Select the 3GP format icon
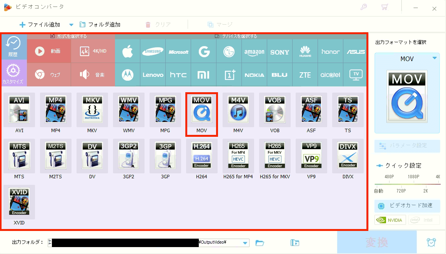 pos(165,156)
